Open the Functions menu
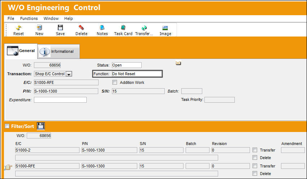This screenshot has width=307, height=179. pos(29,18)
